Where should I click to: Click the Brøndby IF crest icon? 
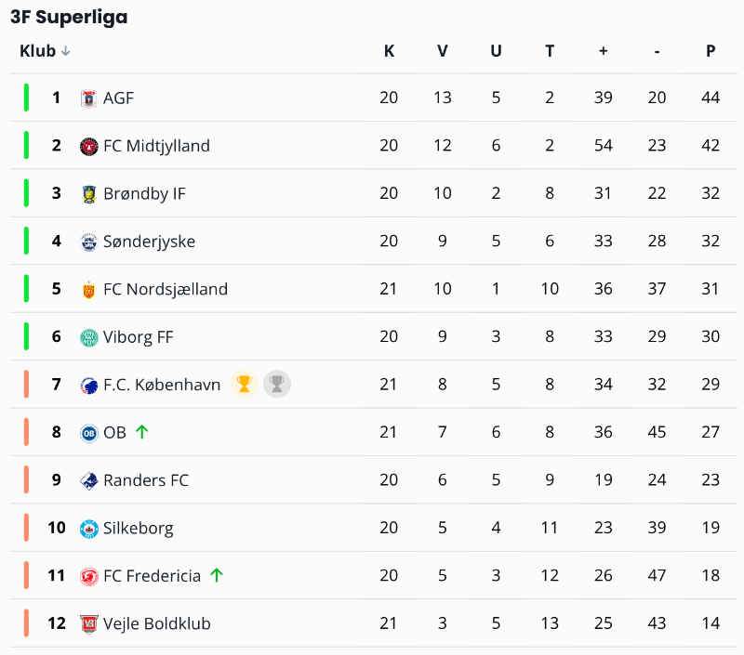(88, 194)
